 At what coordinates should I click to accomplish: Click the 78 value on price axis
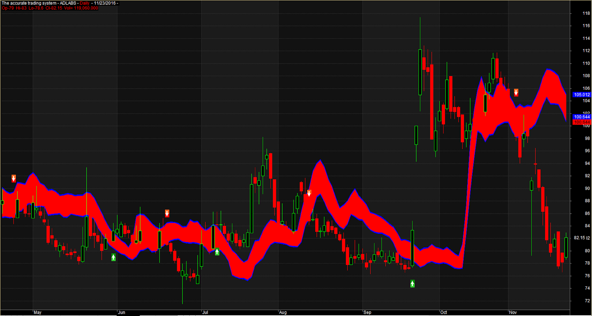(587, 263)
